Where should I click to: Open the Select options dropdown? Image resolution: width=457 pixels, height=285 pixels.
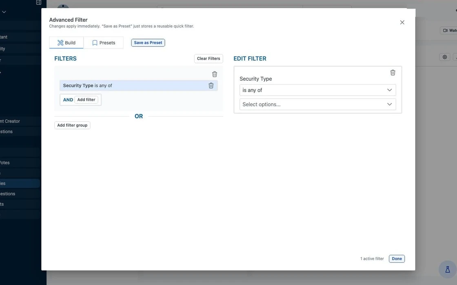318,104
